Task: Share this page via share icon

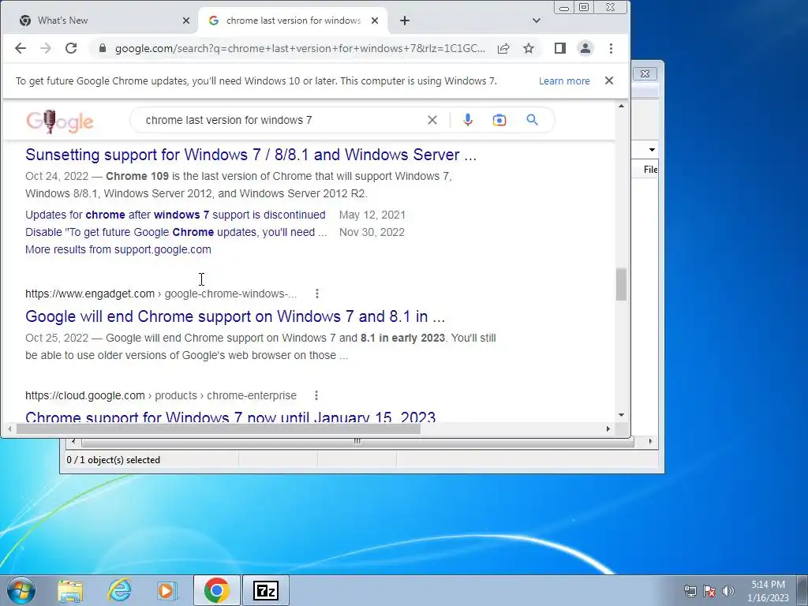Action: (x=503, y=48)
